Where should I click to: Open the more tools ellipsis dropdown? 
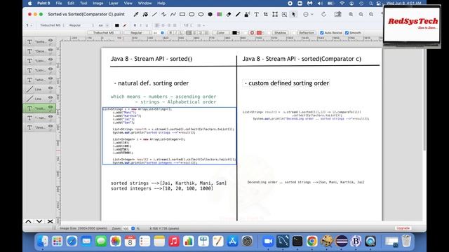(x=308, y=14)
